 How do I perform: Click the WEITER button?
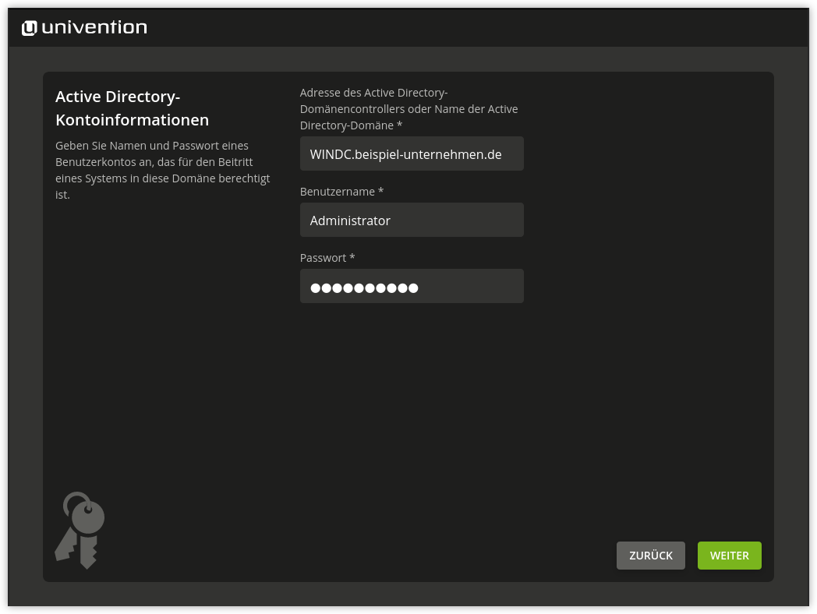(x=729, y=555)
